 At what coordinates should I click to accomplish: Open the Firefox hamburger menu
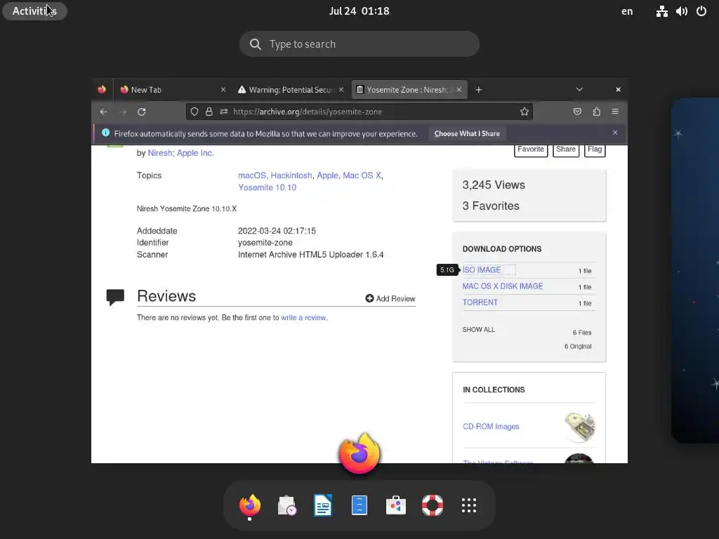615,112
